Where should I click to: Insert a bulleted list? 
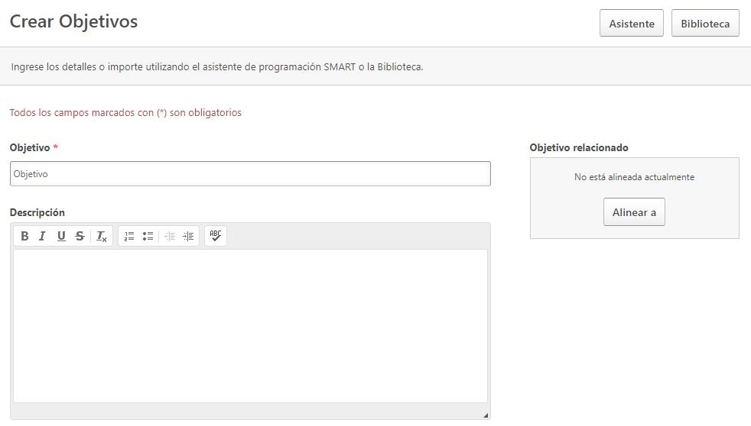(x=148, y=236)
